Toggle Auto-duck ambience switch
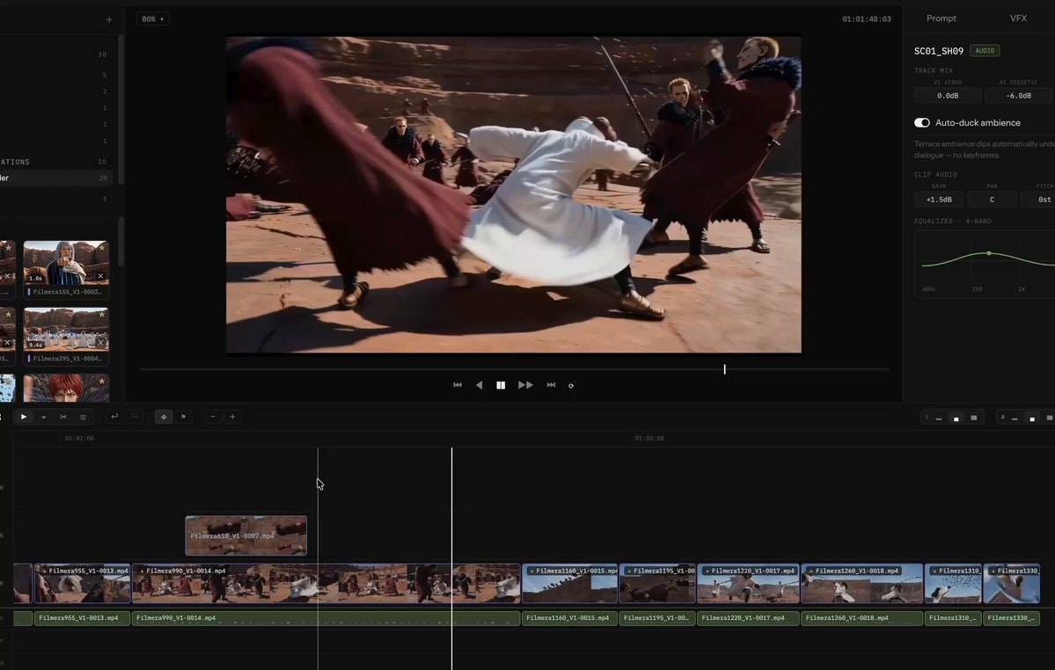 pos(922,122)
